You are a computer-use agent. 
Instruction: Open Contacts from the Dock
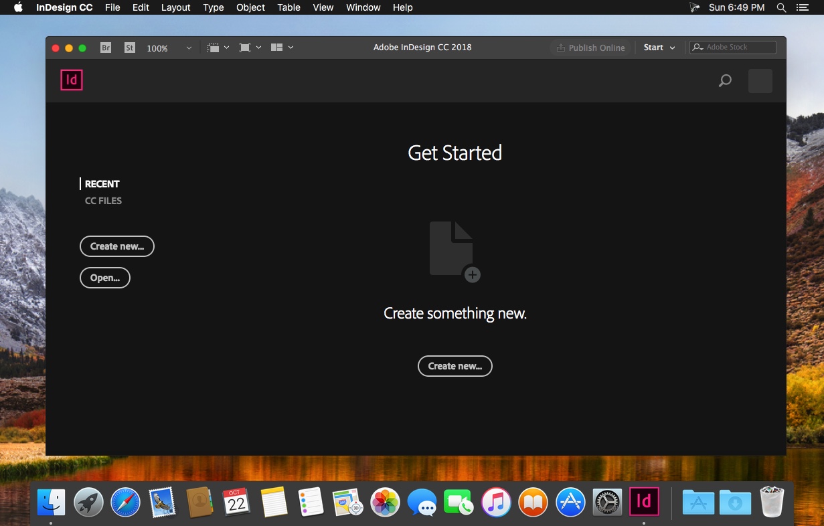(199, 502)
